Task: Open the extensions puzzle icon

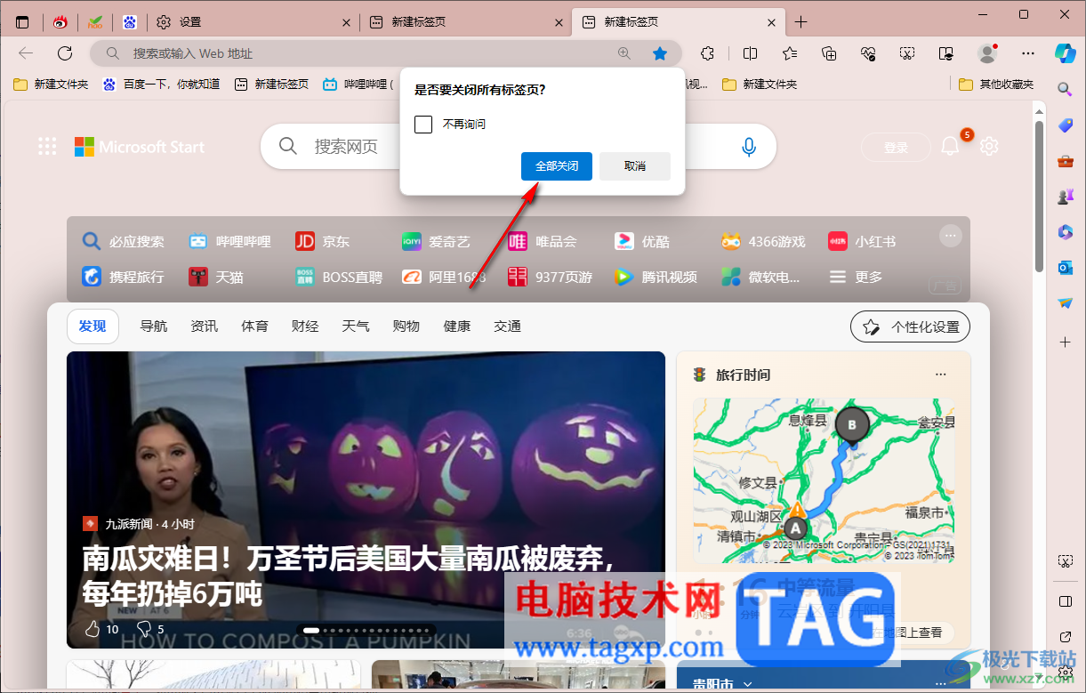Action: (707, 53)
